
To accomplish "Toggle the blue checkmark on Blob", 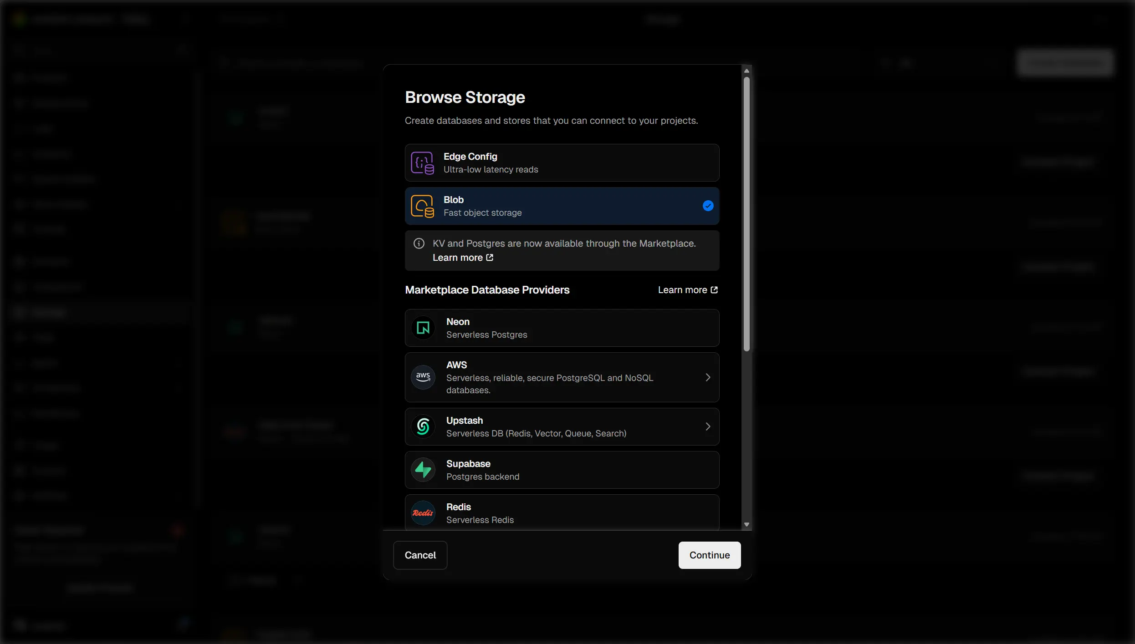I will pyautogui.click(x=708, y=206).
